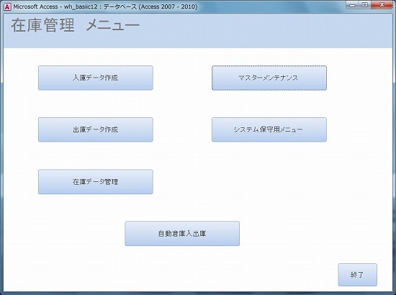Open システム保守用メニュー
This screenshot has width=396, height=295.
click(x=269, y=130)
